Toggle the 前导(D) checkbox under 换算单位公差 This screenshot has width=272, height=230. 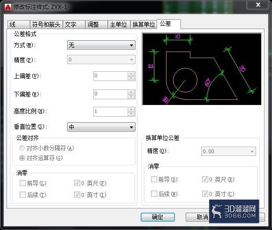click(154, 179)
